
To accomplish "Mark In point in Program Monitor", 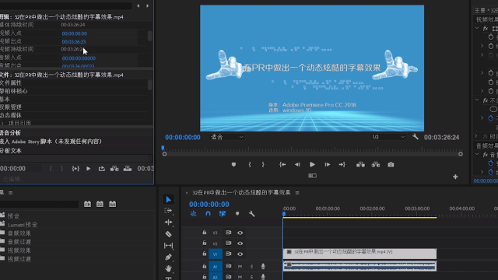I will click(x=250, y=164).
